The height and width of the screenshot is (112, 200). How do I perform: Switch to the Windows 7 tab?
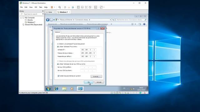[64, 12]
